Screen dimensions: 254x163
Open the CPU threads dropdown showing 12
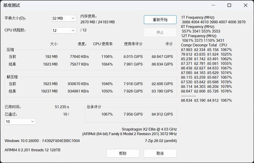coord(63,30)
